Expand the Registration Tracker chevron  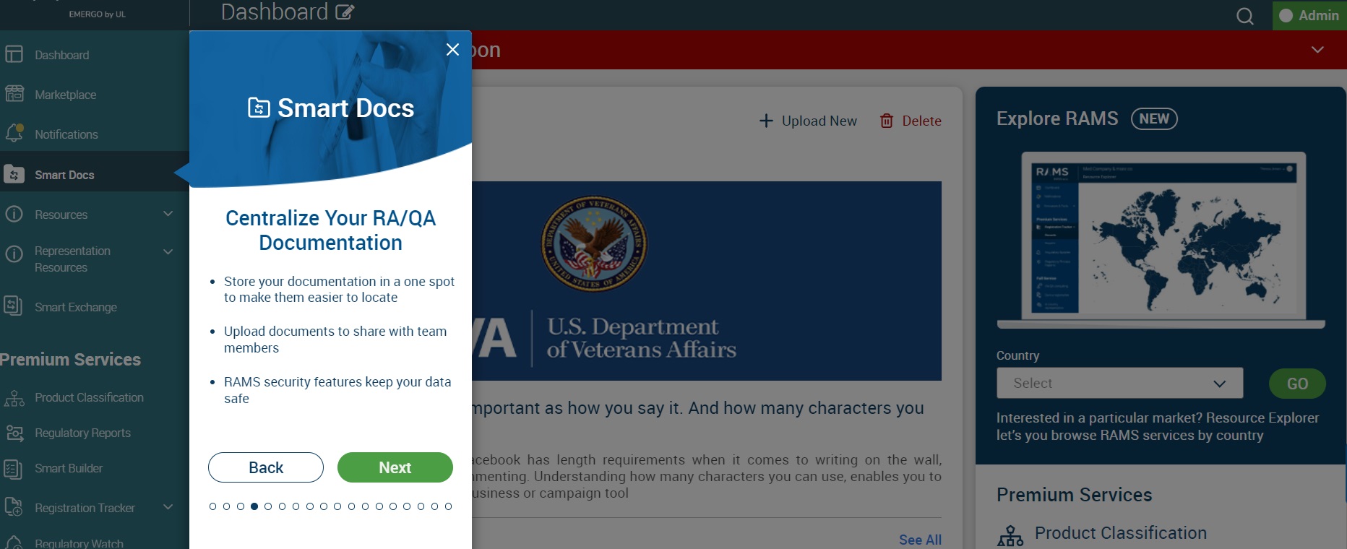tap(168, 507)
